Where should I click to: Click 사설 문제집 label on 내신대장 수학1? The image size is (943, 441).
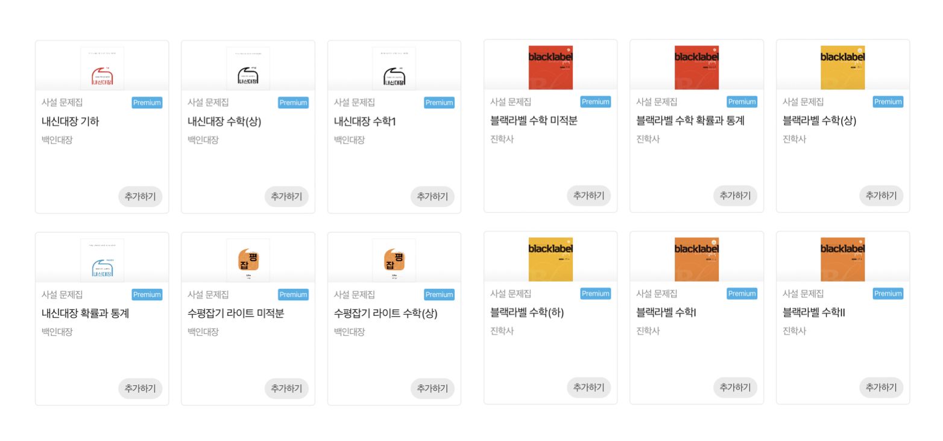pos(355,103)
